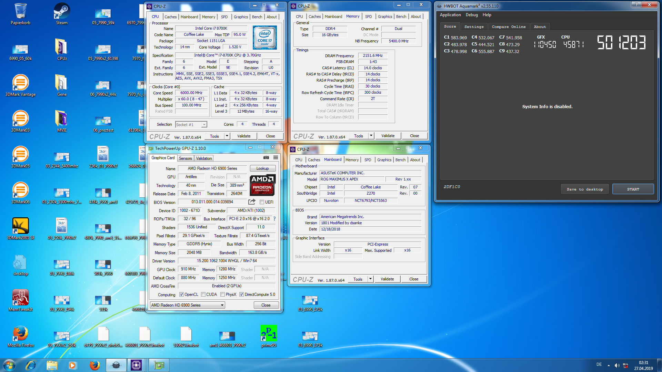Launch the prime95 desktop shortcut
Viewport: 662px width, 372px height.
(x=269, y=336)
